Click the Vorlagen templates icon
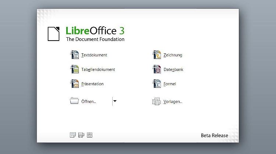276x154 pixels. [x=156, y=101]
